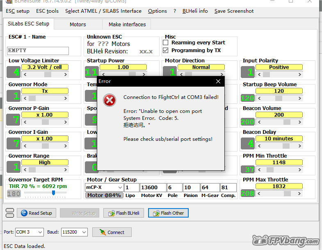
Task: Click Beacon Delay value box 4
Action: point(248,144)
